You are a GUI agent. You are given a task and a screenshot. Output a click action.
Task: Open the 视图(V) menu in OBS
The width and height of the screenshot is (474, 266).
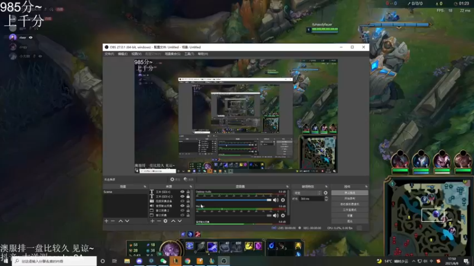click(x=136, y=54)
